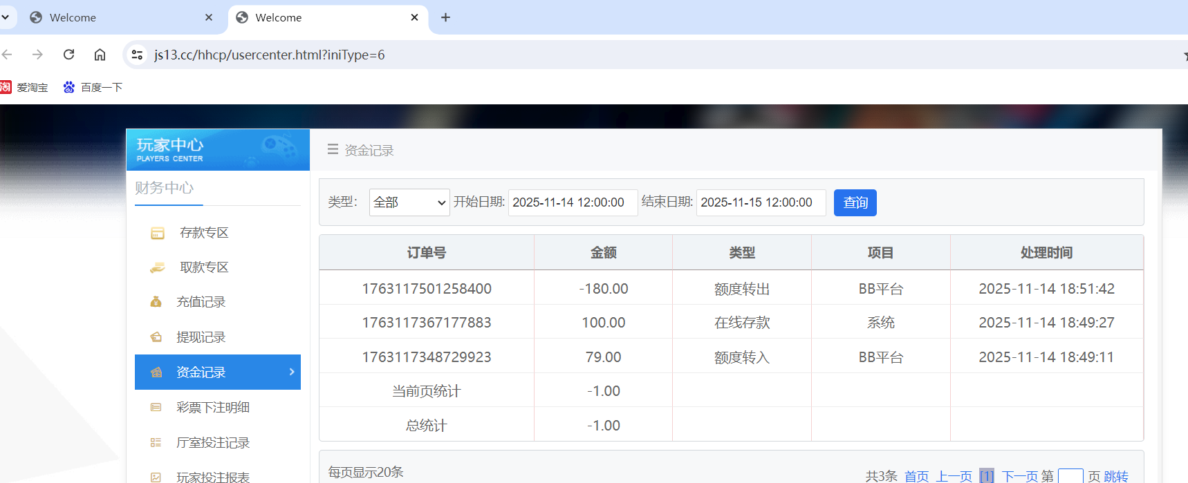This screenshot has height=483, width=1188.
Task: Click the 额度转出 type cell
Action: coord(742,289)
